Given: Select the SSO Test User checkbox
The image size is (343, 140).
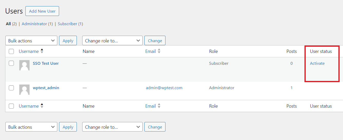Looking at the screenshot, I should pos(11,63).
